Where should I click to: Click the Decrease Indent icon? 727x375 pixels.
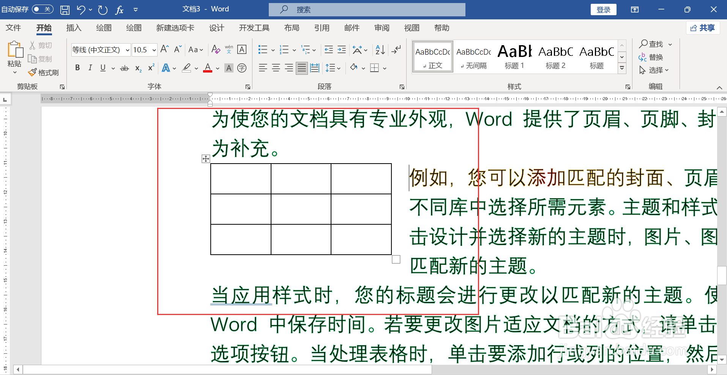click(x=329, y=49)
